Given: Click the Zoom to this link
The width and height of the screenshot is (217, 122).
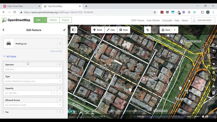Looking at the screenshot, I should (56, 51).
